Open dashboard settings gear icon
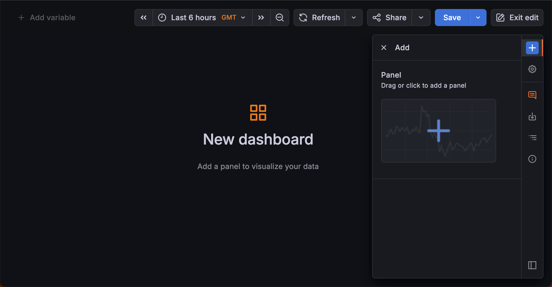552x287 pixels. click(x=532, y=69)
